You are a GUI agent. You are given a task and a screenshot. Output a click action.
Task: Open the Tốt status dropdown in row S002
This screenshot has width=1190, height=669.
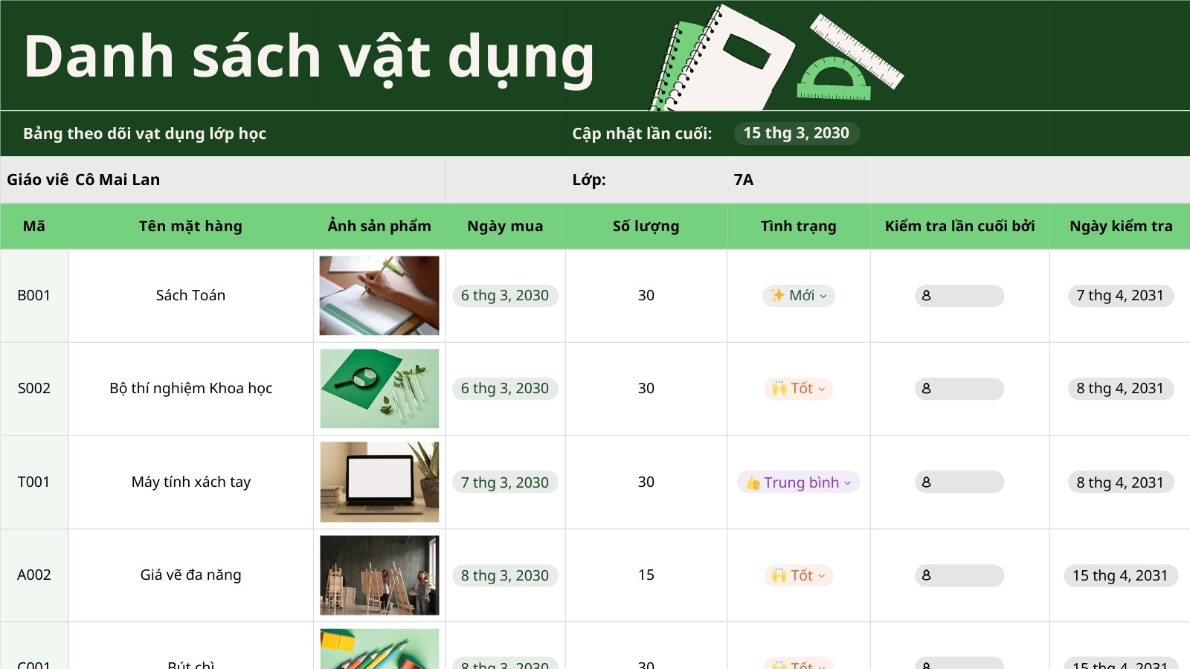click(799, 389)
